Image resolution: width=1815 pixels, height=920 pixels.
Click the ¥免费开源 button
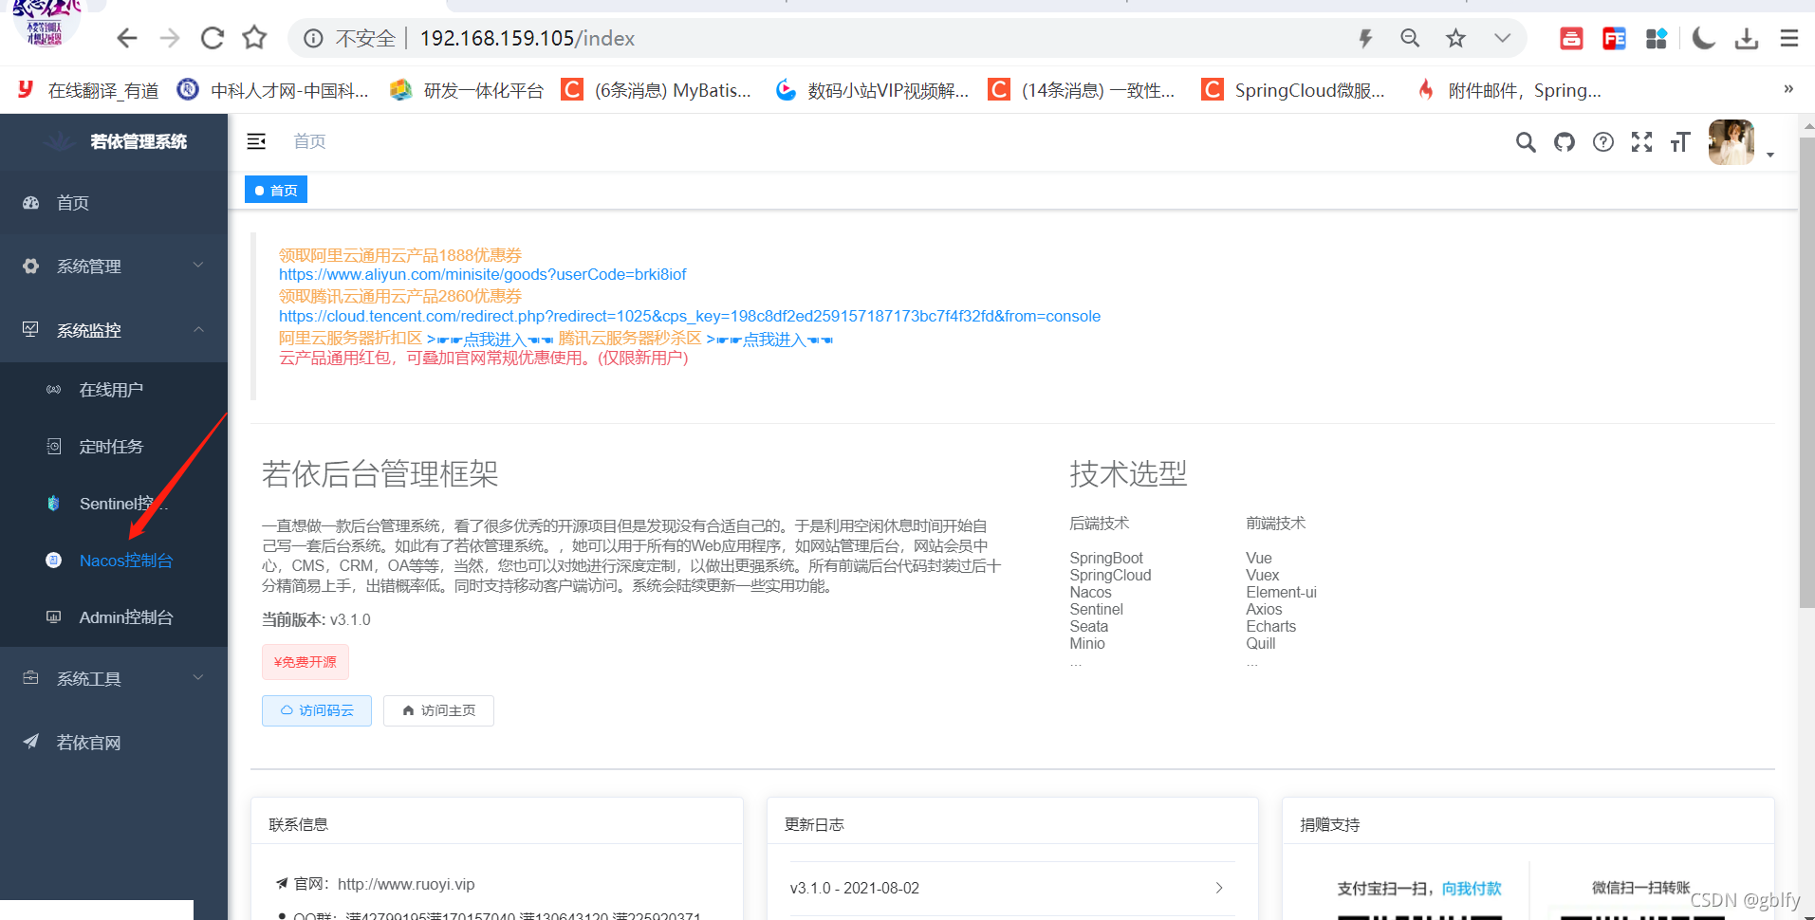click(305, 662)
